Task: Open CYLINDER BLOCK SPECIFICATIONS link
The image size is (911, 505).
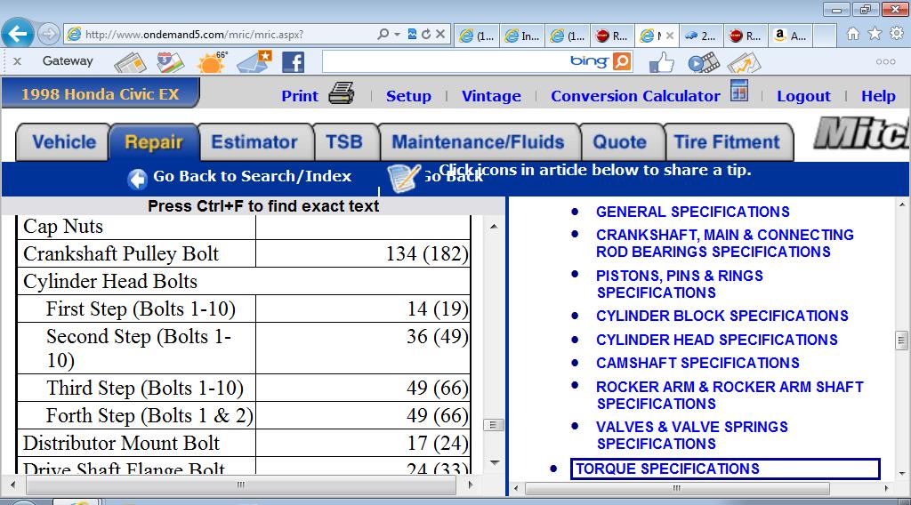Action: [x=722, y=316]
